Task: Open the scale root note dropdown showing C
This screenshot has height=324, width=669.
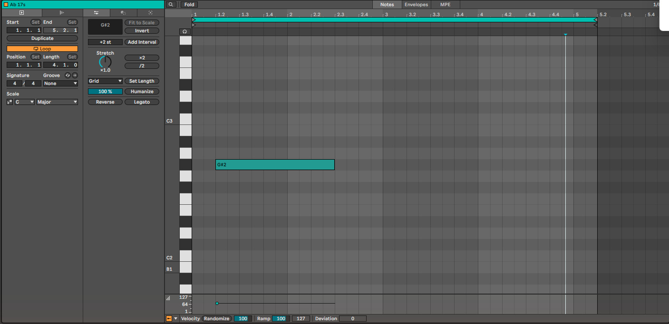Action: pos(24,102)
